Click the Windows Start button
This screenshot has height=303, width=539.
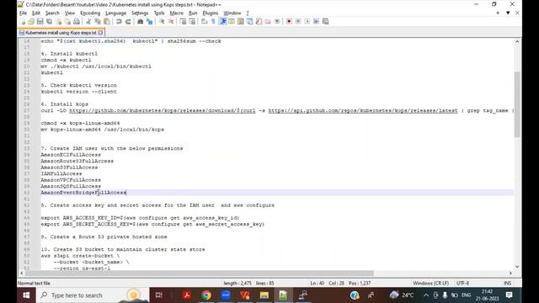(x=26, y=295)
